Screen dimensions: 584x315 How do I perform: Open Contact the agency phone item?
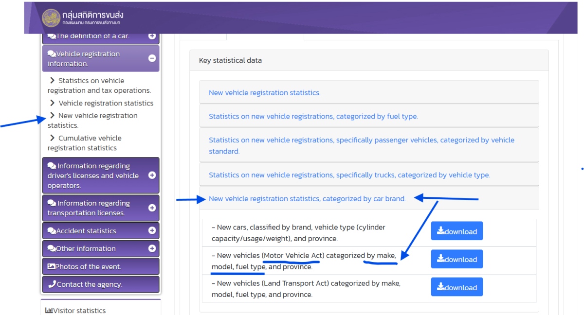101,284
